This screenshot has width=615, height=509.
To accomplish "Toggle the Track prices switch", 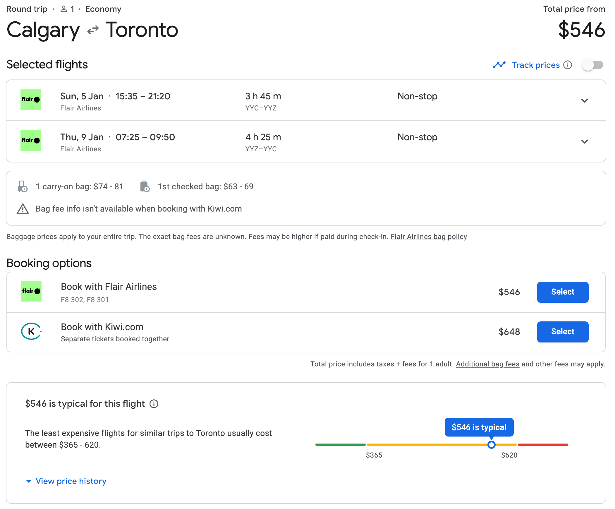I will (593, 65).
